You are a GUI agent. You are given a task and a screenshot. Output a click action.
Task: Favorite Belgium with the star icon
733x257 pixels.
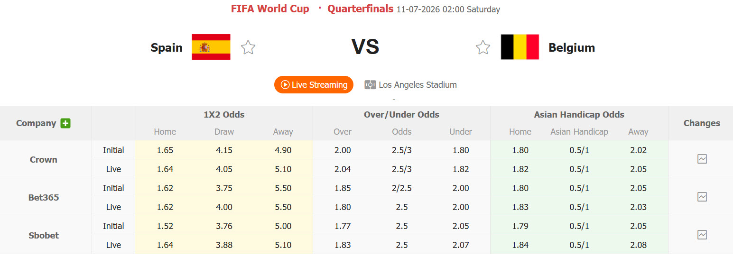tap(483, 47)
